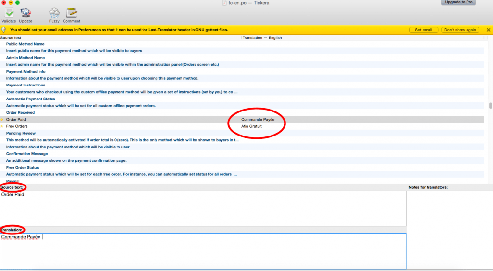Click the Commande Payée translation cell
Screen dimensions: 493x271
(x=258, y=120)
